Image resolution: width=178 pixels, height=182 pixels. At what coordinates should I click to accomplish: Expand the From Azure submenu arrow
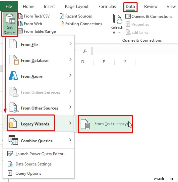[70, 75]
